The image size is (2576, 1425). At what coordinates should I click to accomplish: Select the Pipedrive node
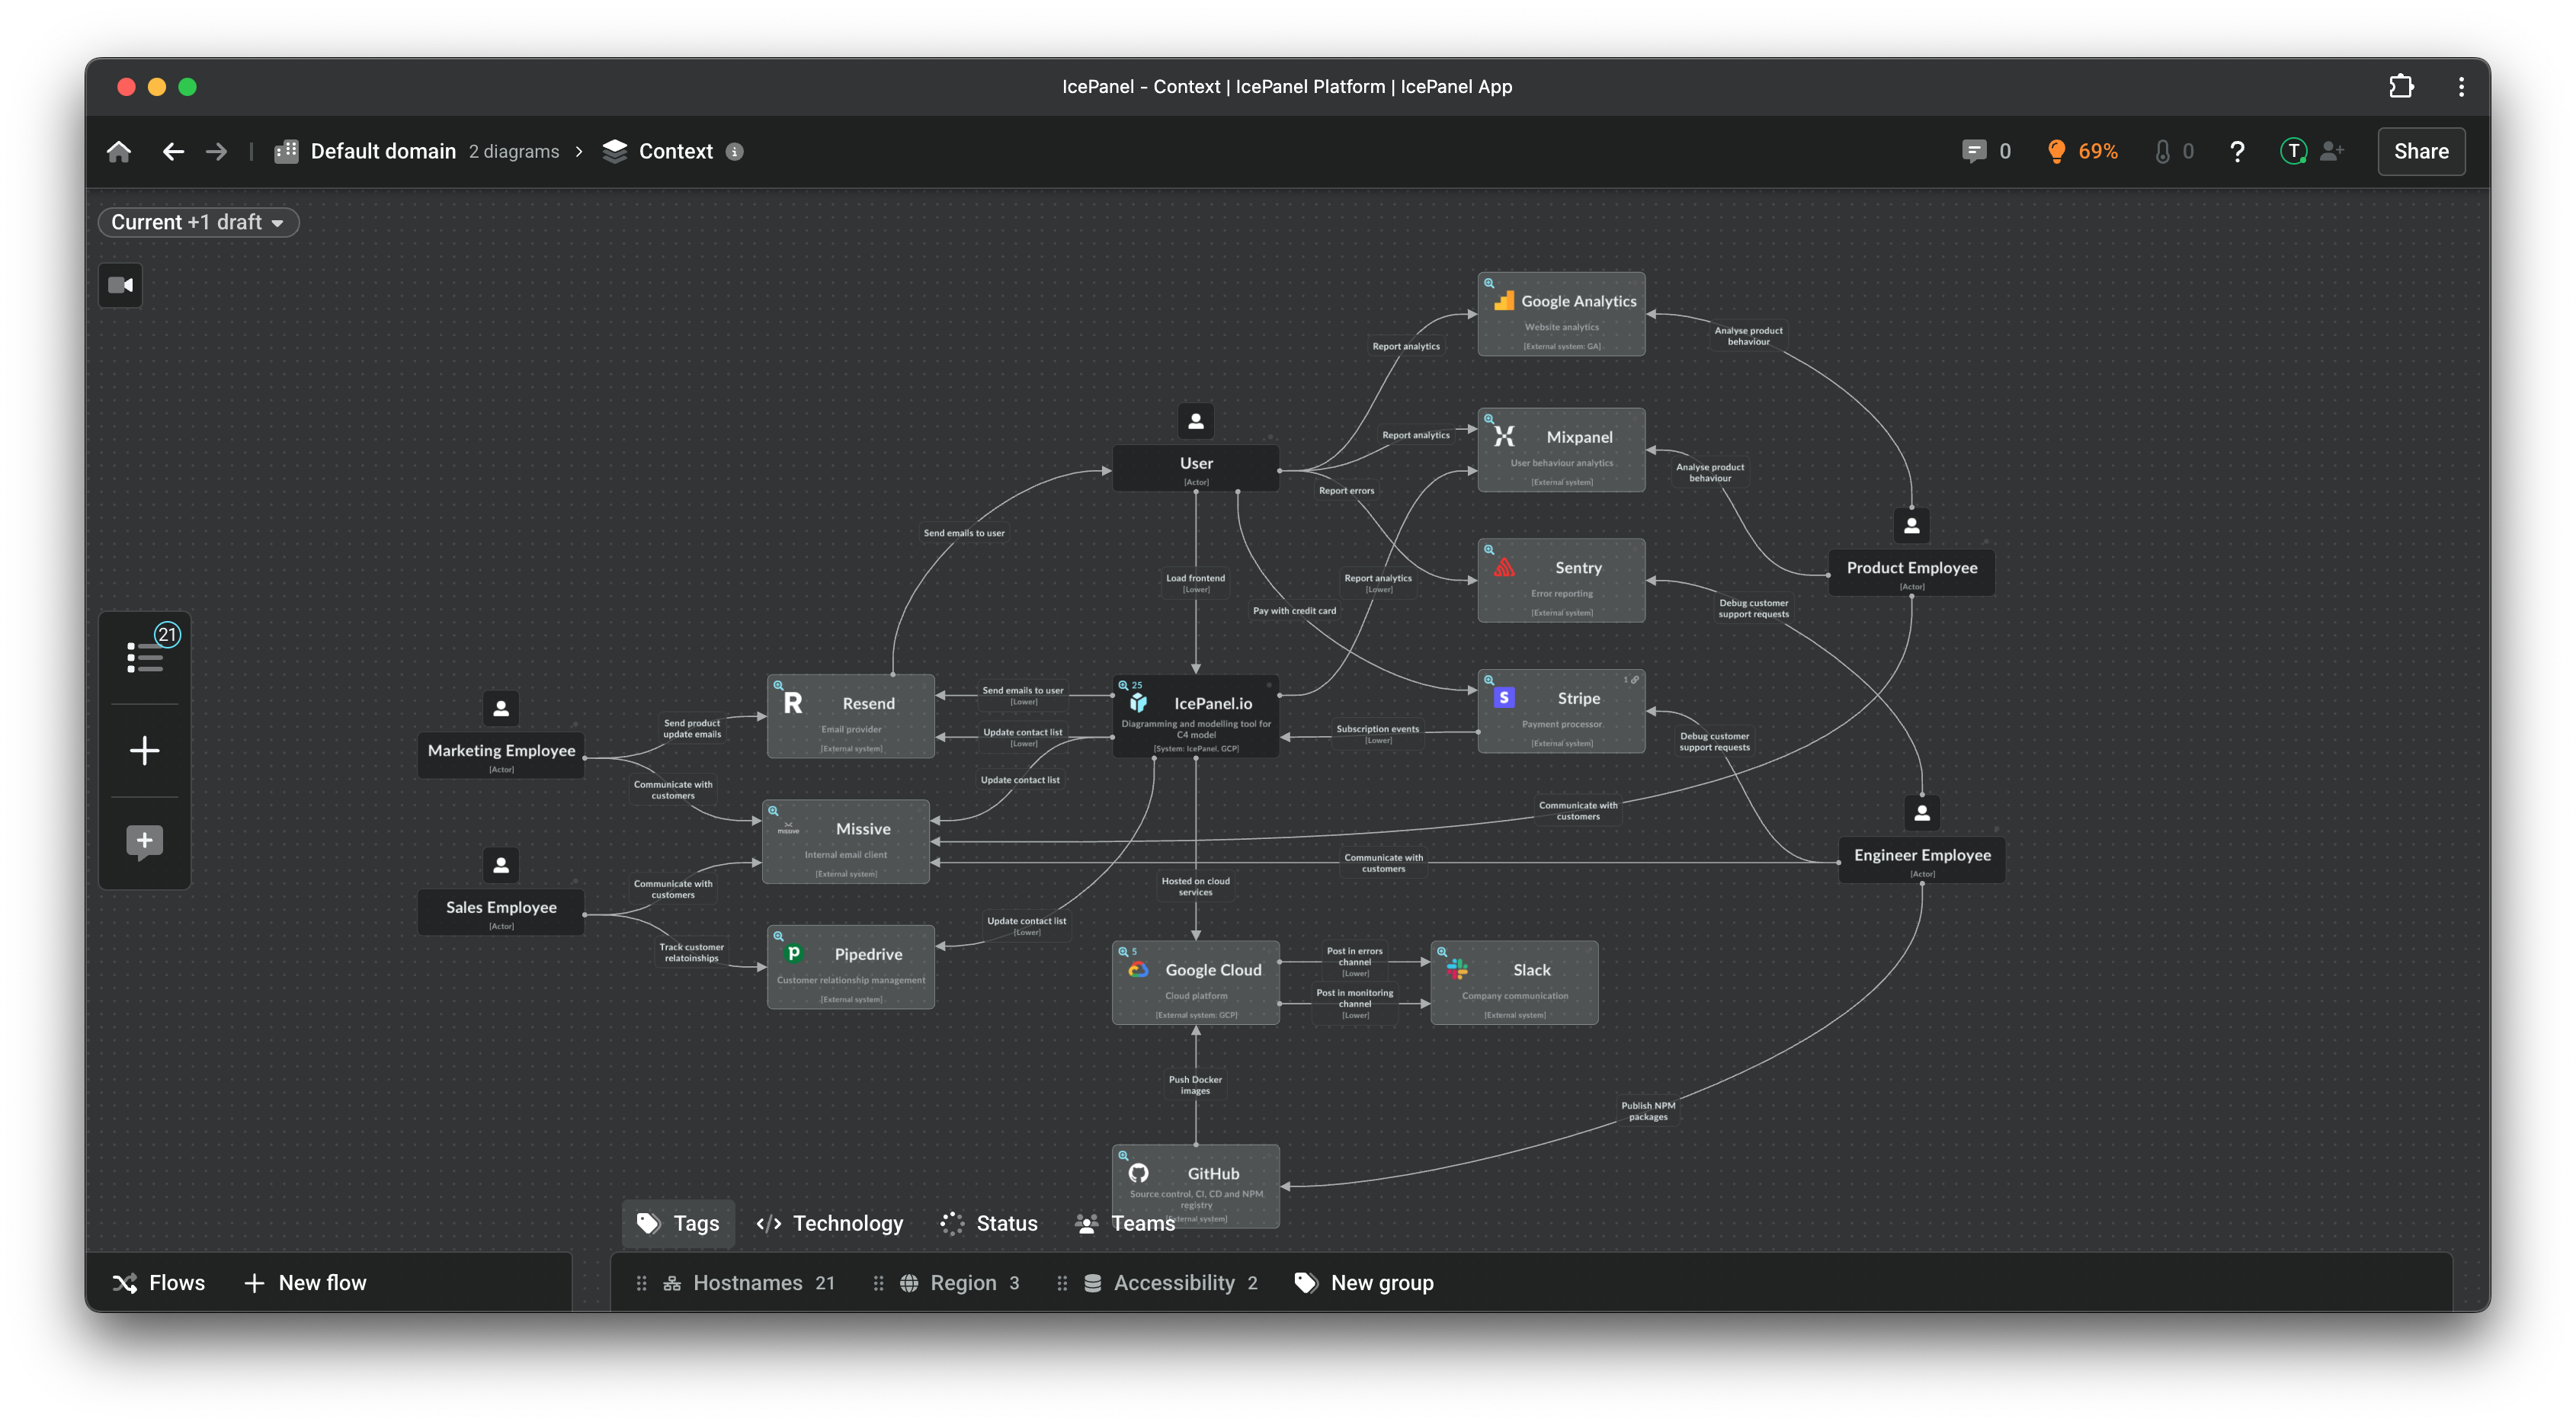click(851, 967)
